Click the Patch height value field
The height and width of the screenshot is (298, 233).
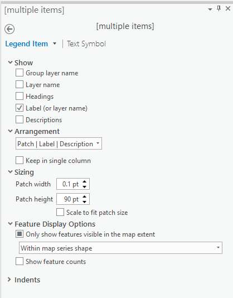(x=69, y=199)
